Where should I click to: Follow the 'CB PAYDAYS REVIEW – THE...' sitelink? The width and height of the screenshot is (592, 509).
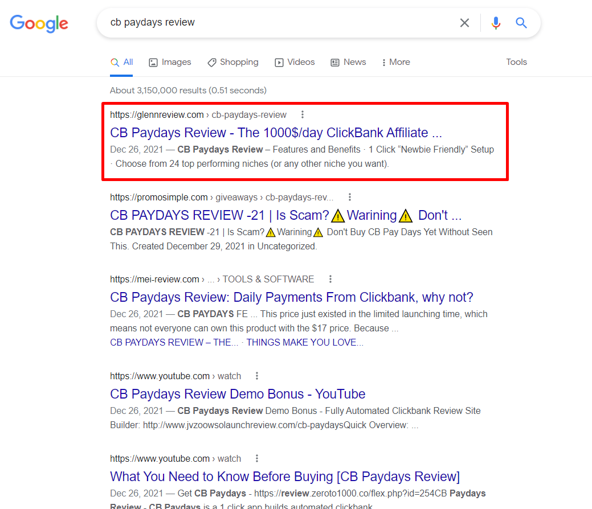174,342
